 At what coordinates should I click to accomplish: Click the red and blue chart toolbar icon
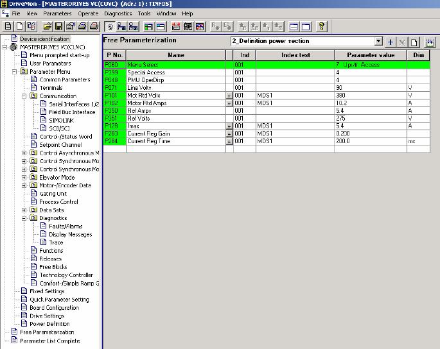(x=200, y=27)
